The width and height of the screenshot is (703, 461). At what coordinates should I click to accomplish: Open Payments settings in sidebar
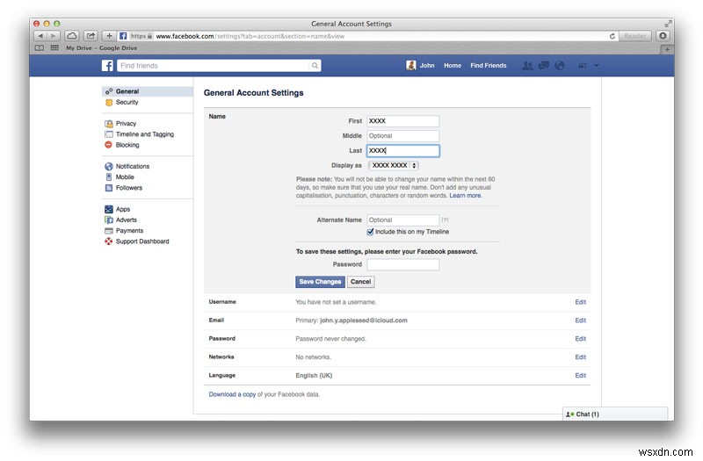point(129,231)
